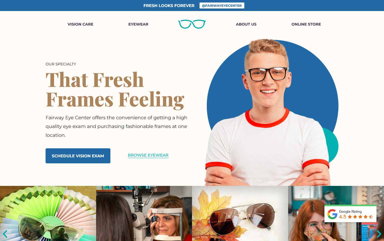Click the star rating icons
The height and width of the screenshot is (241, 384).
click(x=360, y=217)
